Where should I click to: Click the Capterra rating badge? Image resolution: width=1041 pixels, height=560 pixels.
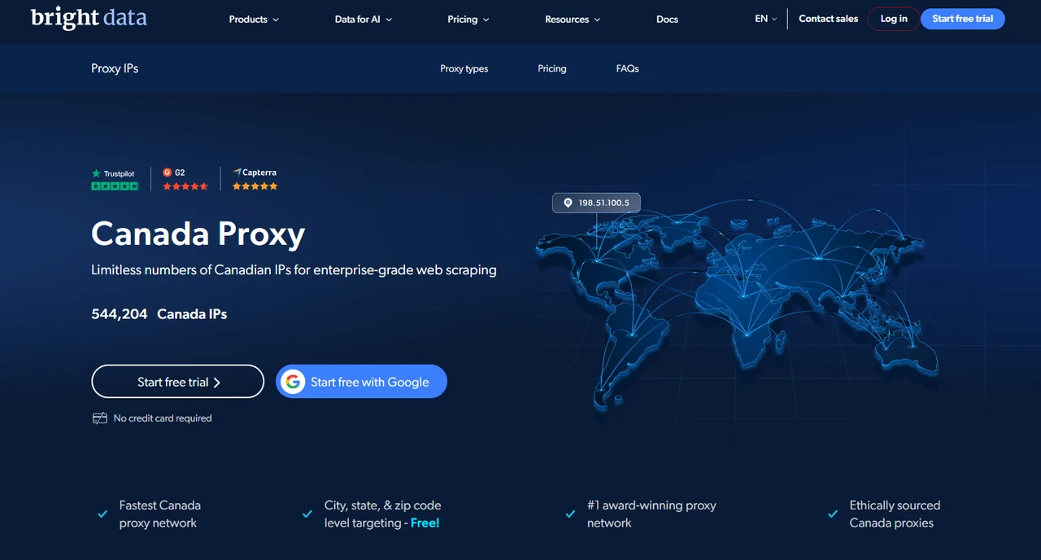click(x=255, y=179)
